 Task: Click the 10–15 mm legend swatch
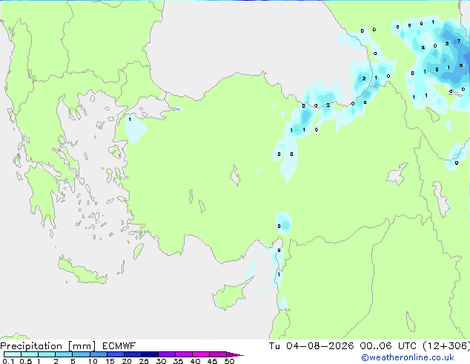98,354
